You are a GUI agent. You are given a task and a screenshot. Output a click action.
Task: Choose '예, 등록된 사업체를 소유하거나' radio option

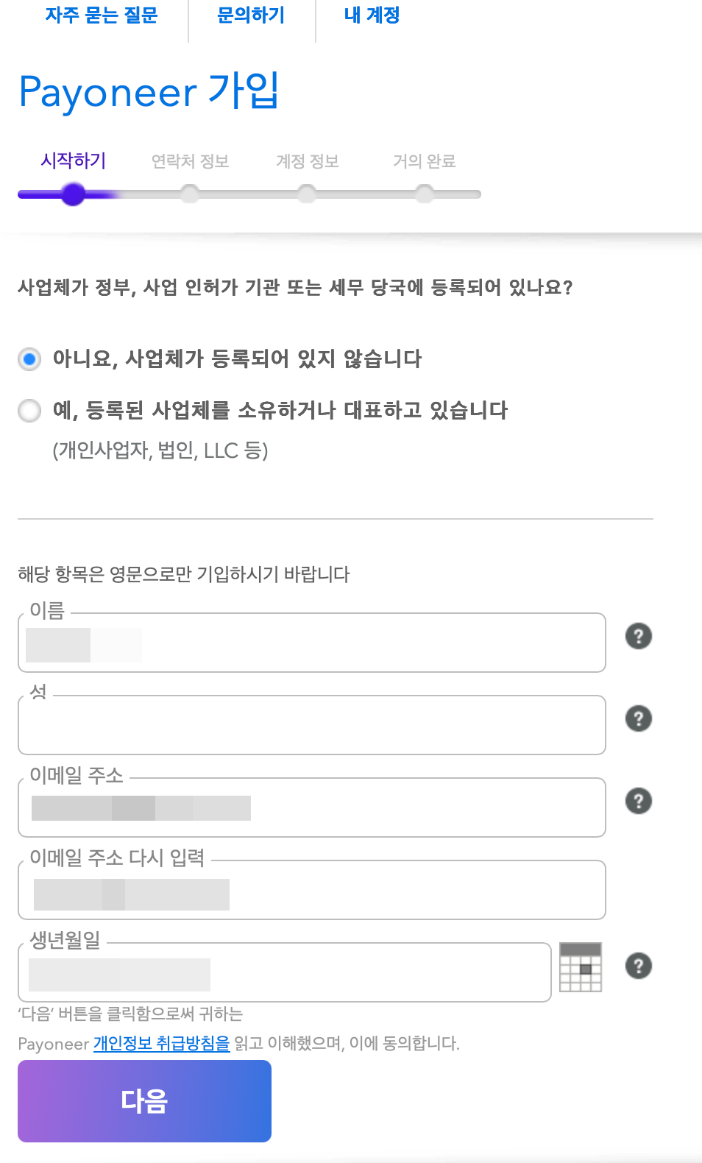(29, 411)
